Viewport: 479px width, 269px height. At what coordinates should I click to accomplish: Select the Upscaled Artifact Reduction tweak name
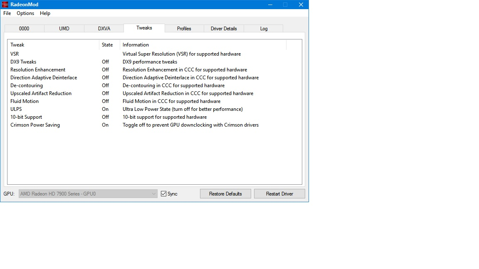click(x=41, y=93)
